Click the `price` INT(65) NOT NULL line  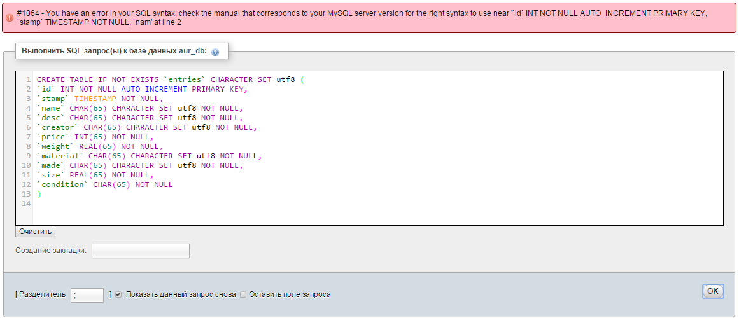point(95,137)
